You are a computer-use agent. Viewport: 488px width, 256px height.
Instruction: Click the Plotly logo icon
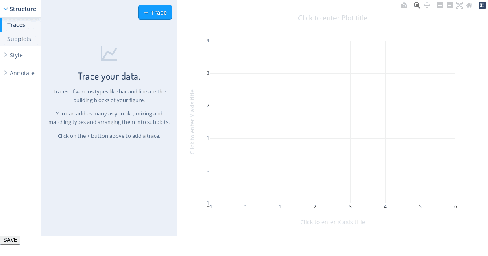pos(482,5)
